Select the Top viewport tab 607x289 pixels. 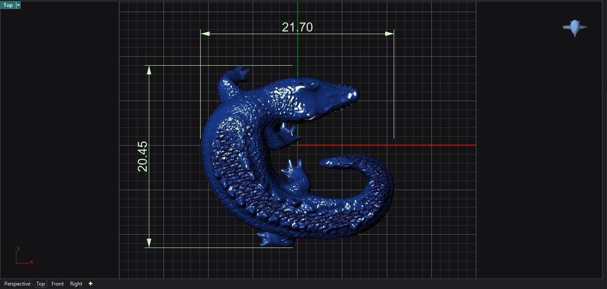pyautogui.click(x=41, y=284)
